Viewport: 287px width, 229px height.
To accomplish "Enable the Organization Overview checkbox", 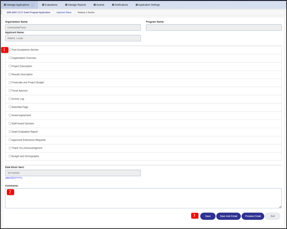I will (9, 58).
